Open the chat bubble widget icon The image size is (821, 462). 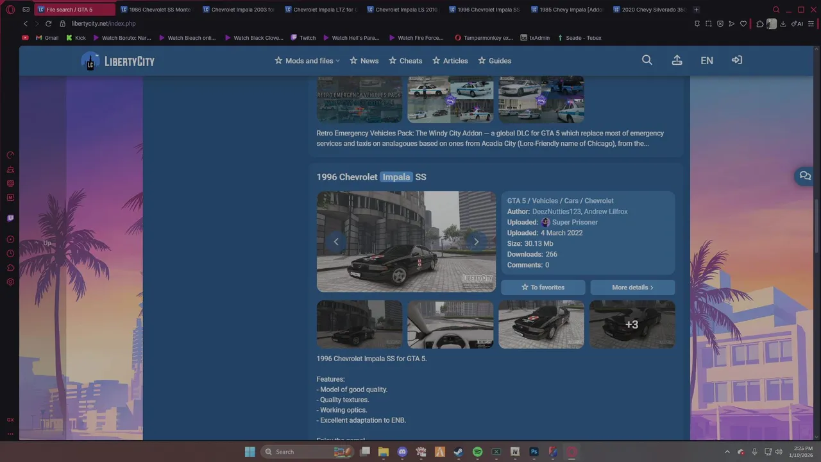pyautogui.click(x=805, y=176)
